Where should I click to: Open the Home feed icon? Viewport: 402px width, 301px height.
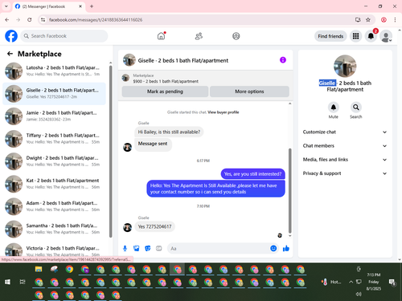tap(161, 36)
